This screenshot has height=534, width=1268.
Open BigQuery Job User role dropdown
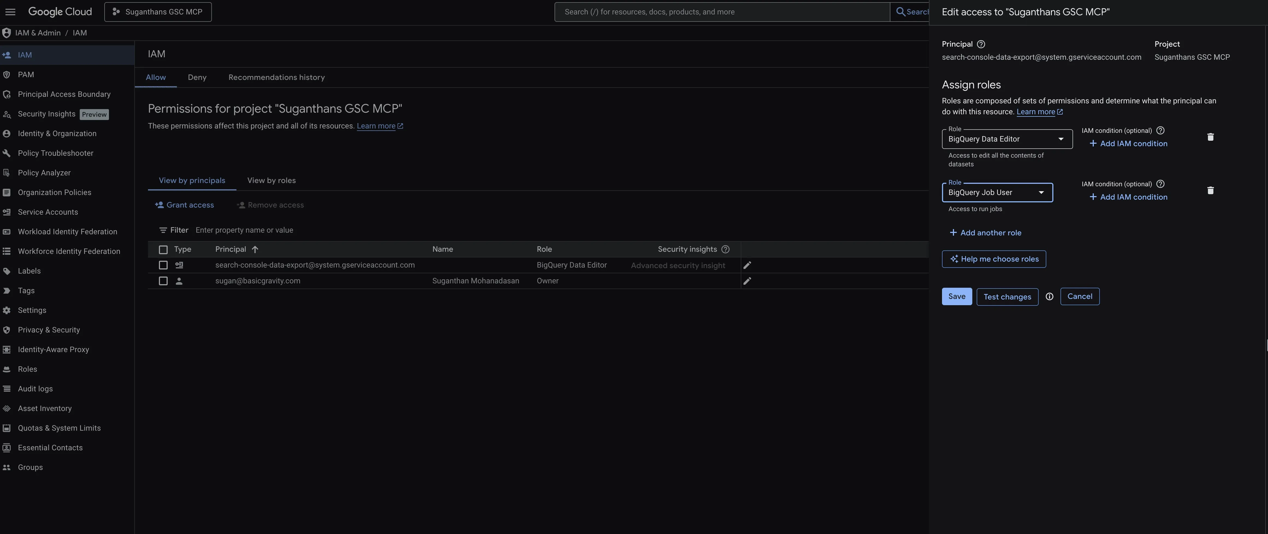click(997, 193)
